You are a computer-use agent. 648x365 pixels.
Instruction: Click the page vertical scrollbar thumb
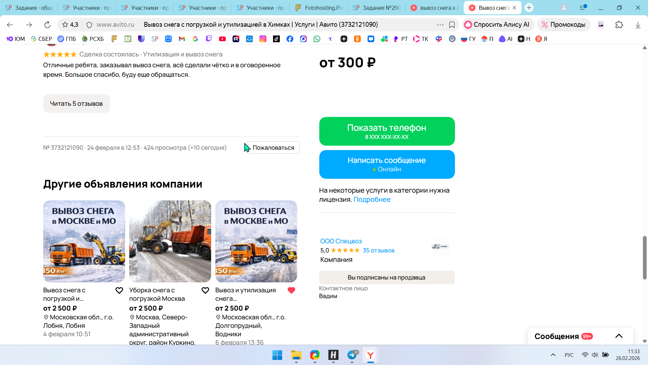[645, 258]
